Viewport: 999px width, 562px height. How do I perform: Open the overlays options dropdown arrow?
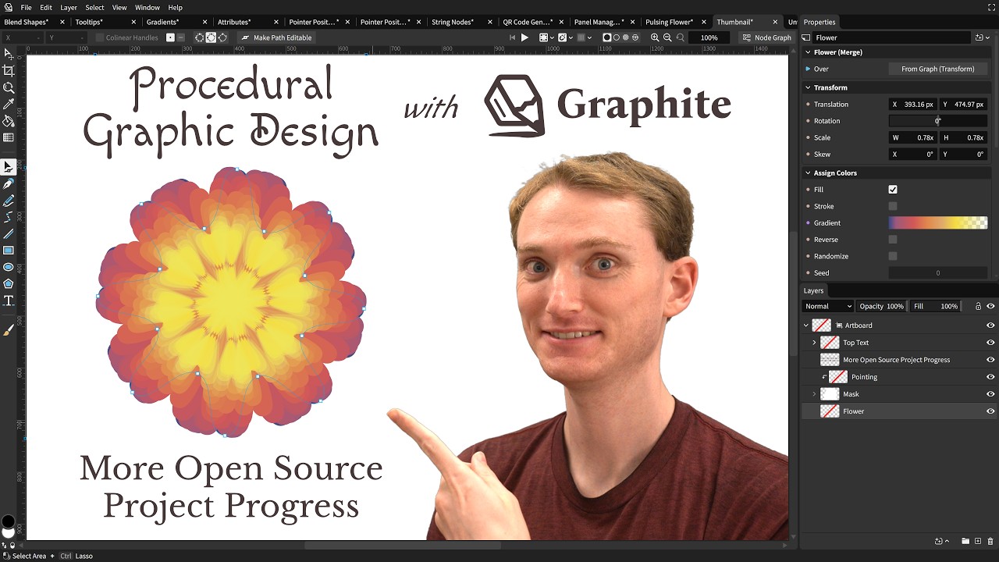[x=552, y=37]
